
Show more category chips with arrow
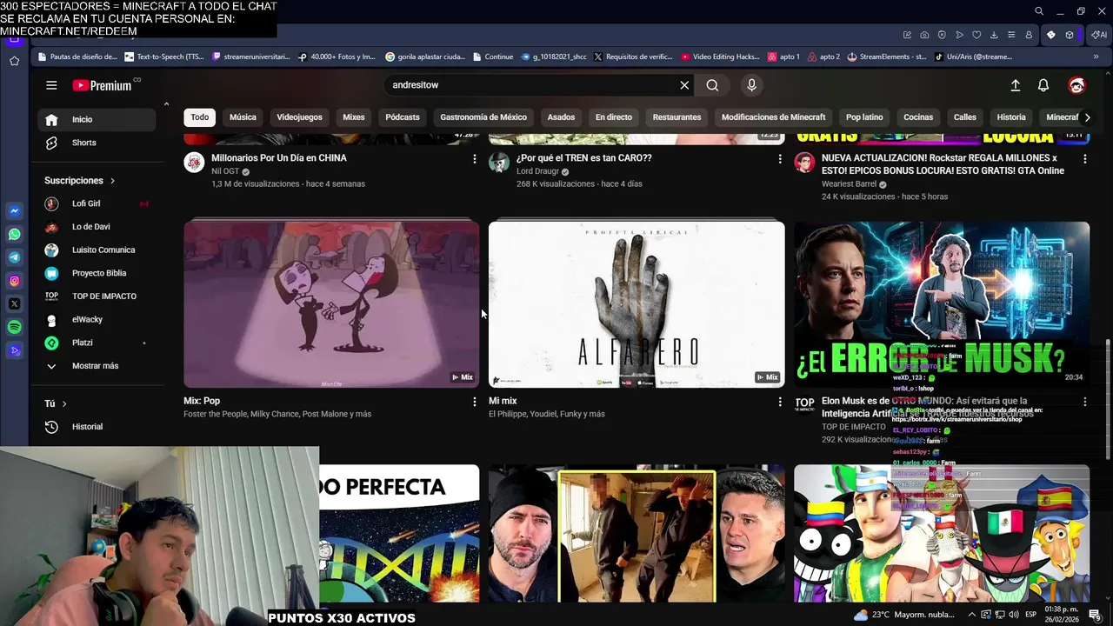point(1087,117)
